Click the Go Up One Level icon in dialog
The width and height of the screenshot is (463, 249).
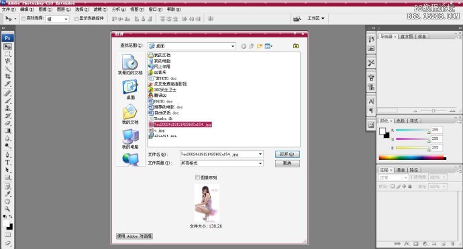point(252,46)
